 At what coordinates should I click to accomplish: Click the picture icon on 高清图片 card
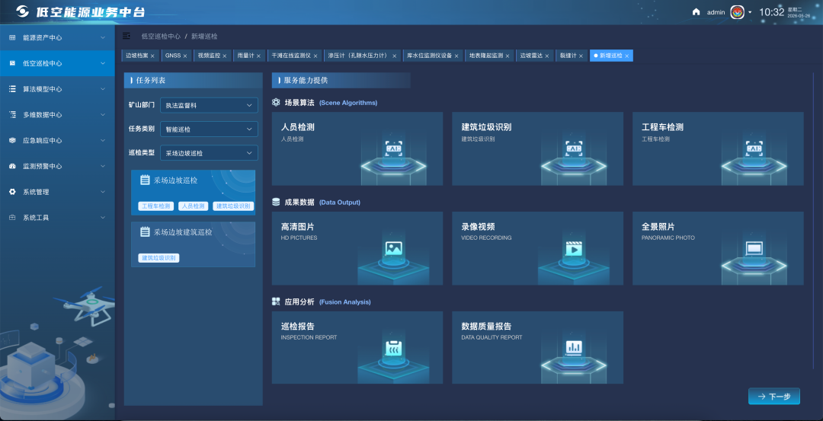click(394, 248)
